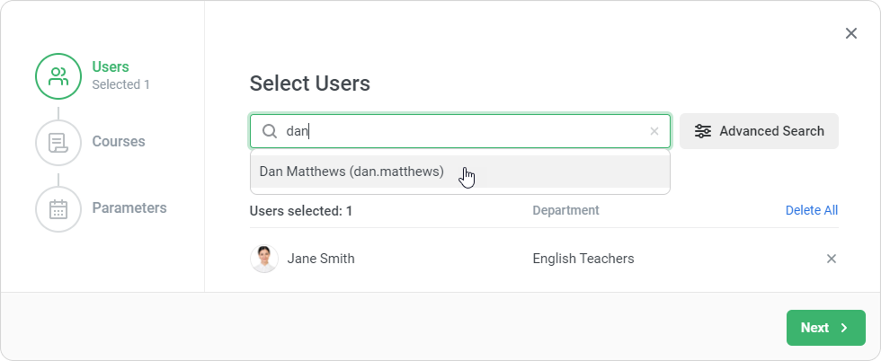Click the sliders icon beside Advanced Search
The height and width of the screenshot is (361, 881).
703,131
